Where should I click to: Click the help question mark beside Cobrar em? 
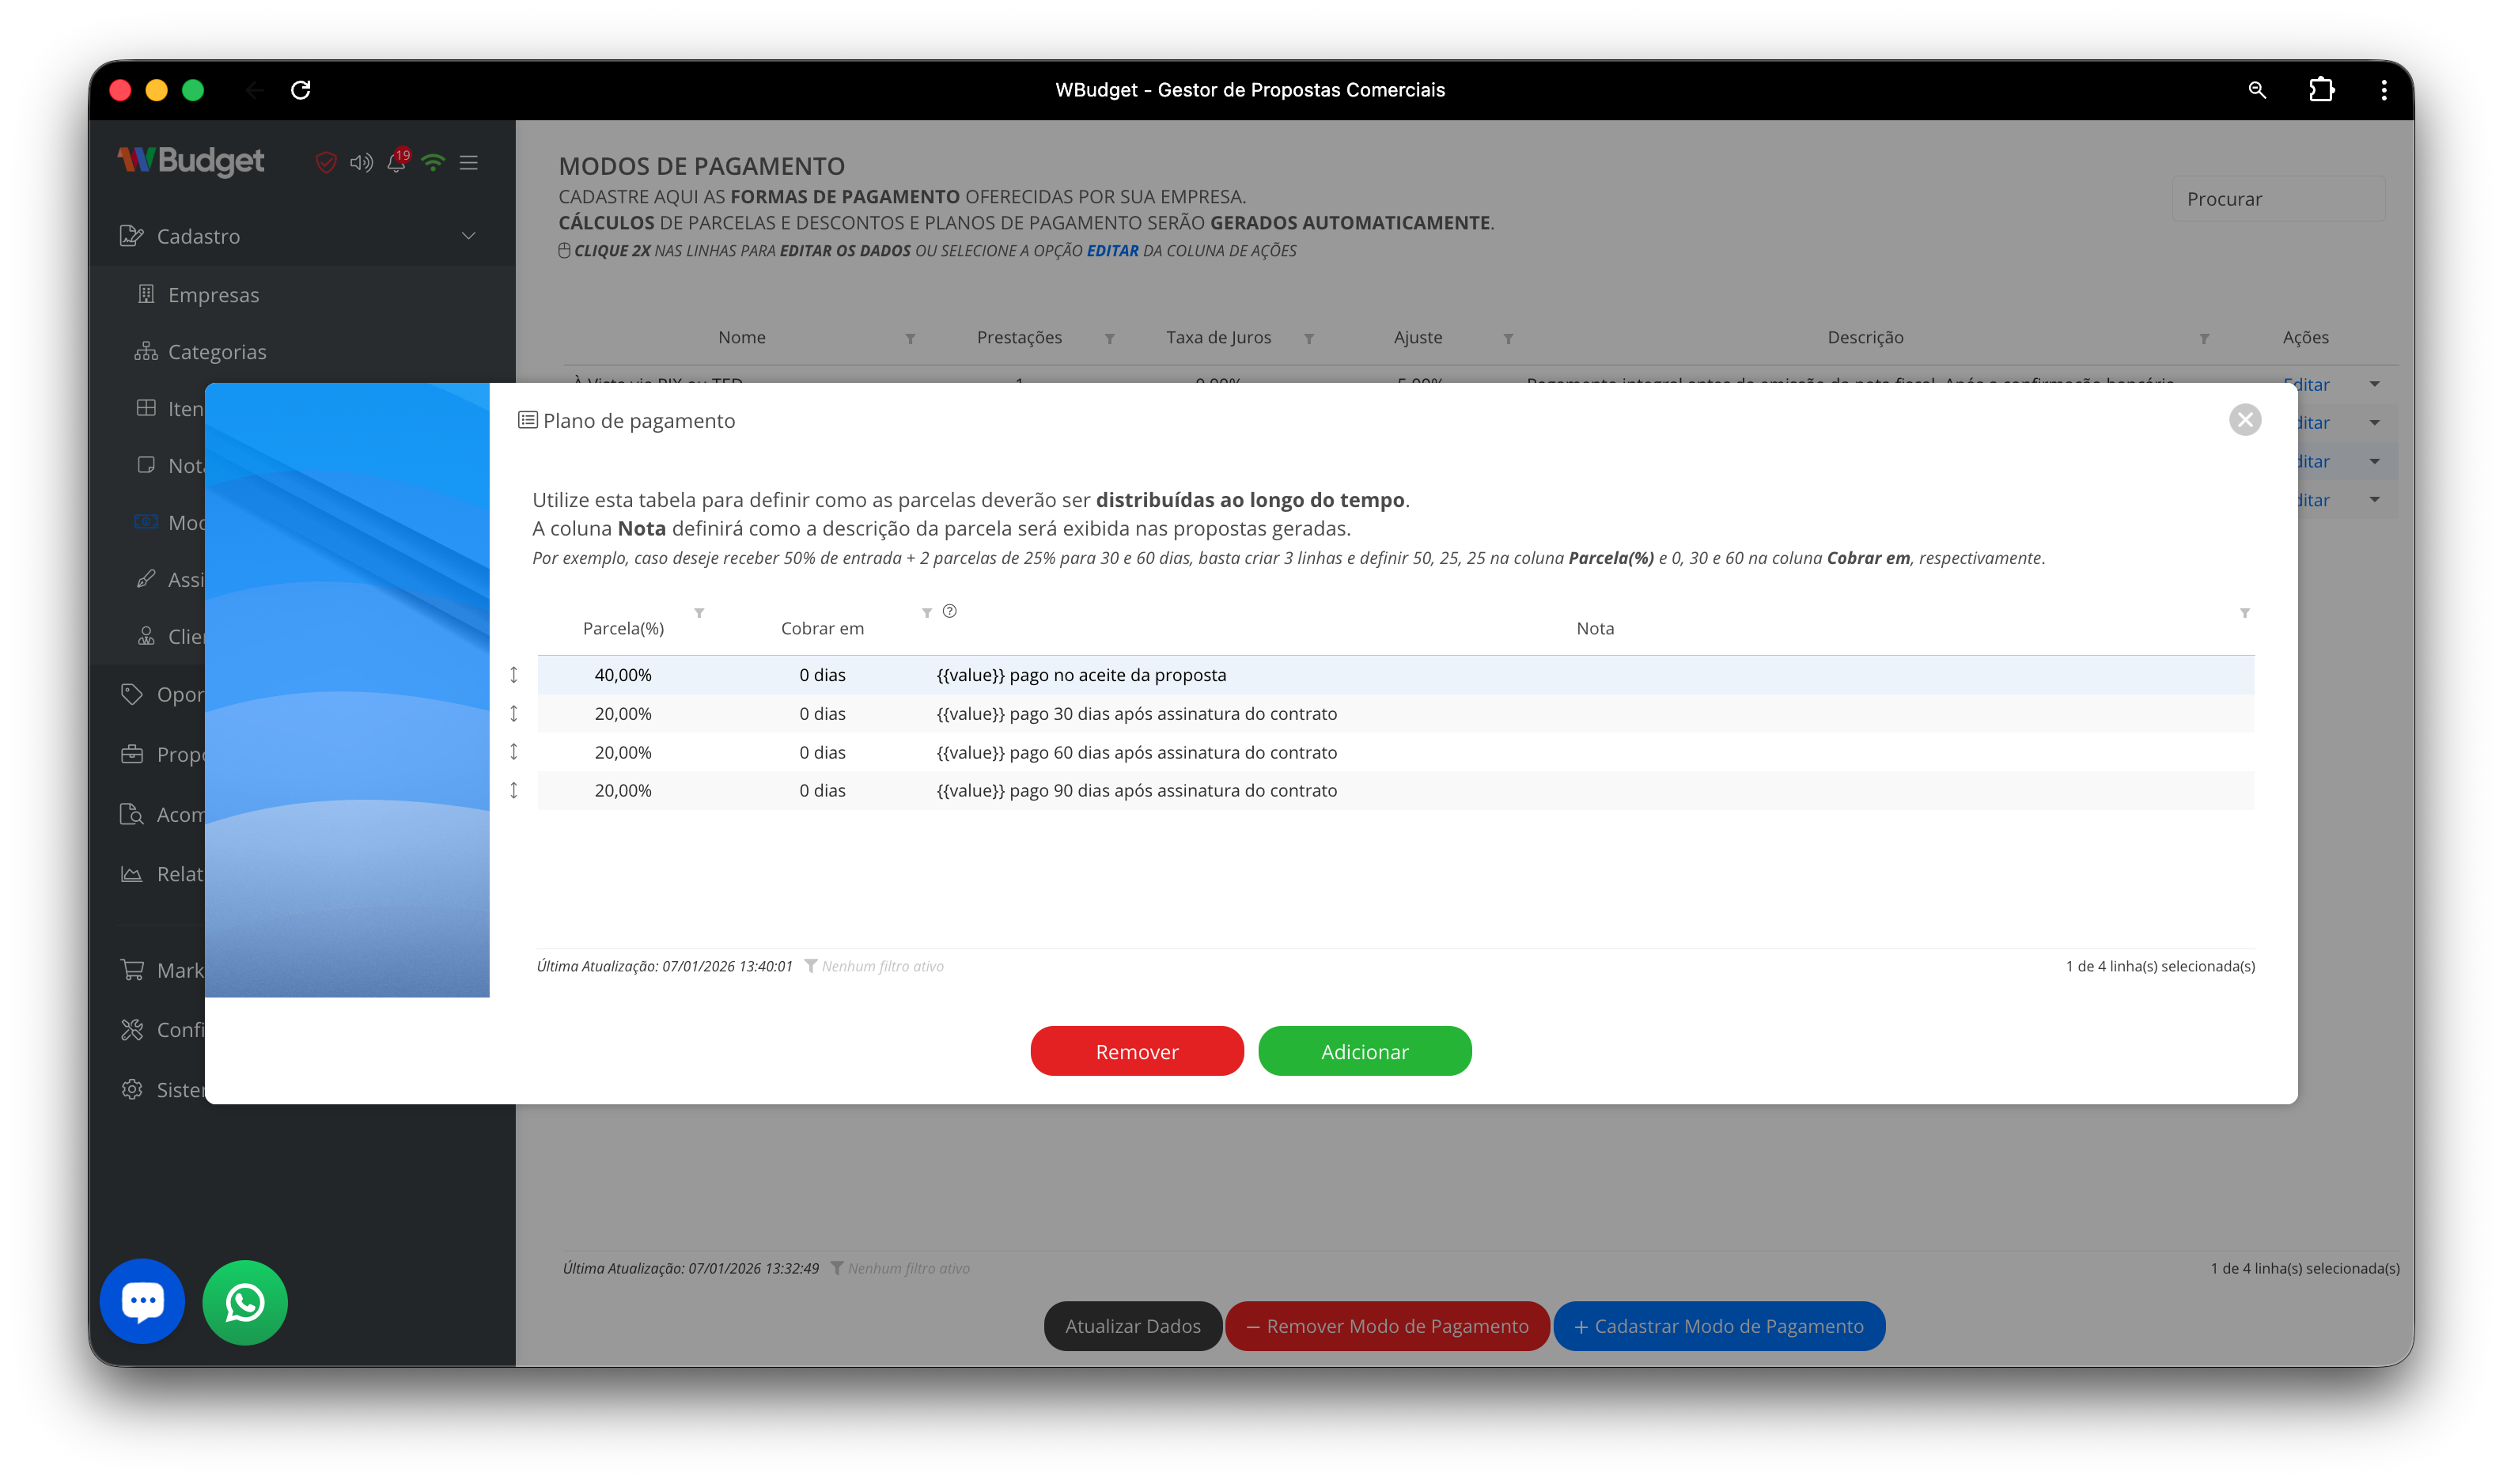pyautogui.click(x=948, y=611)
